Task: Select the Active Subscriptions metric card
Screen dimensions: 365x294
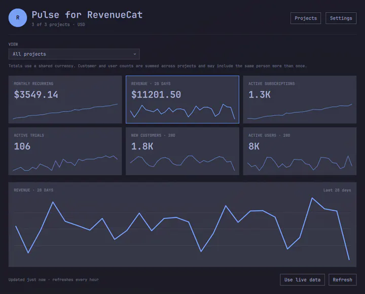Action: [x=300, y=99]
